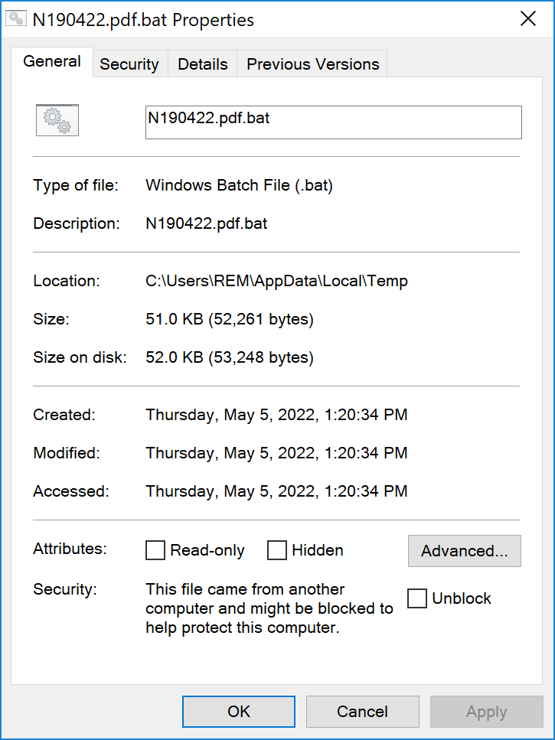
Task: Click the Size value 51.0 KB
Action: pyautogui.click(x=229, y=319)
